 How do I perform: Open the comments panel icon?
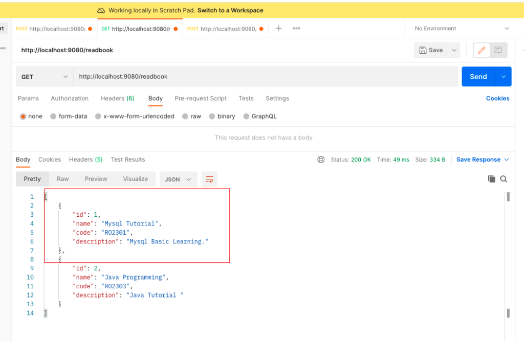tap(498, 50)
